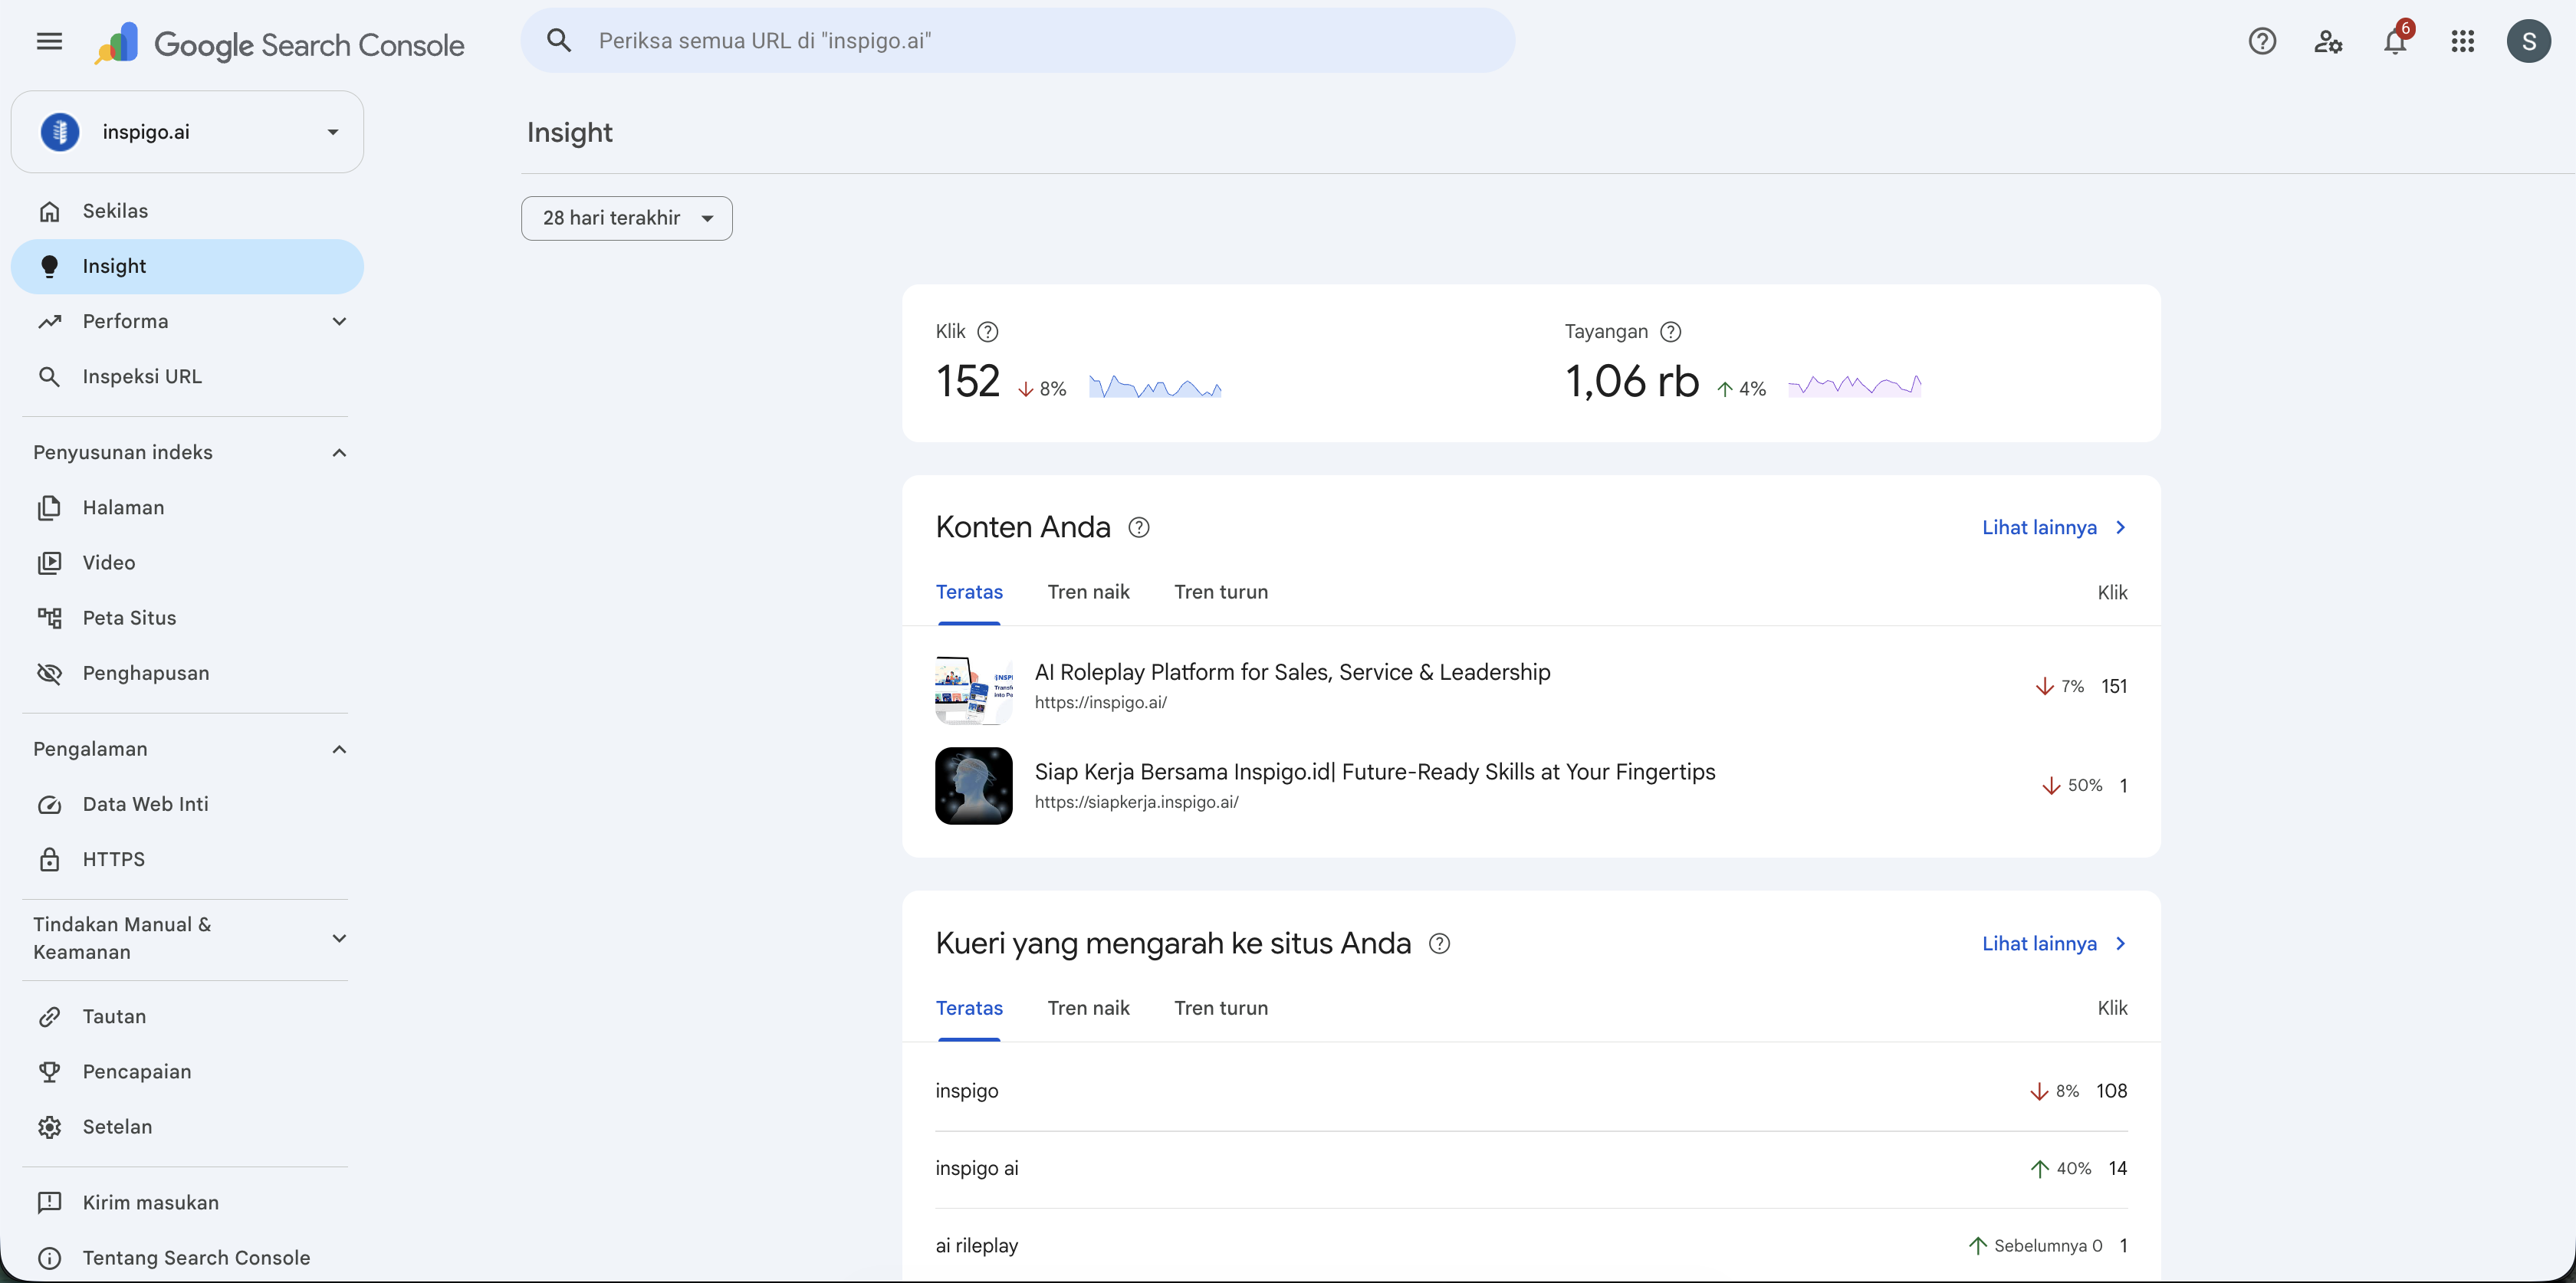Click the Halaman pages icon
The width and height of the screenshot is (2576, 1283).
(49, 508)
